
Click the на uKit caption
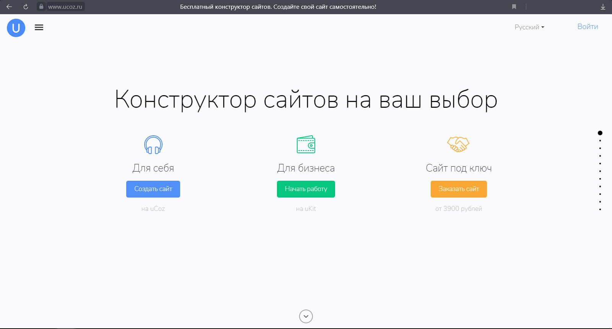[x=306, y=209]
